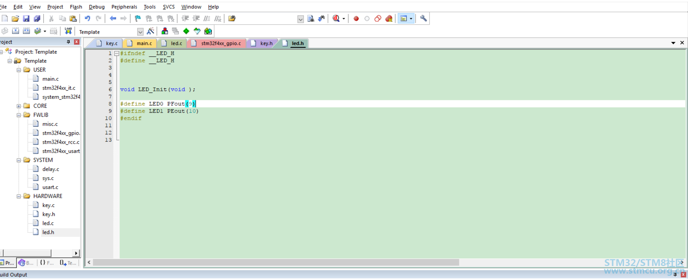Build the target files
The height and width of the screenshot is (279, 688).
pyautogui.click(x=16, y=31)
